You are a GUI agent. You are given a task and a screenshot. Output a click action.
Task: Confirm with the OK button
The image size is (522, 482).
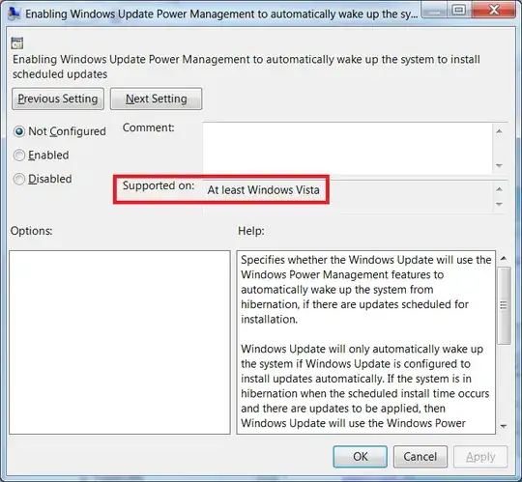361,456
